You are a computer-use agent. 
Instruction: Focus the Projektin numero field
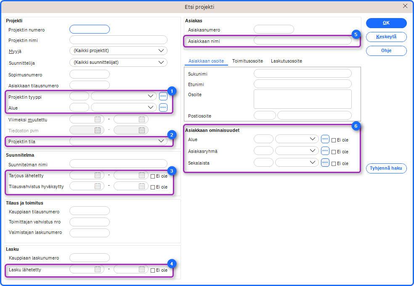pyautogui.click(x=90, y=29)
